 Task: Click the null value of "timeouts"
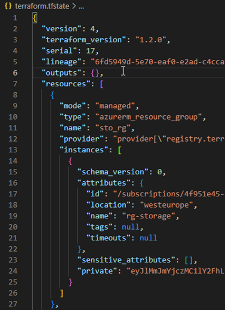pyautogui.click(x=149, y=238)
